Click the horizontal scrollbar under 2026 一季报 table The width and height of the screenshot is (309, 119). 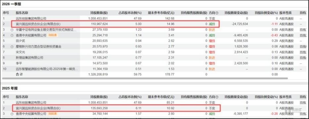pos(145,78)
